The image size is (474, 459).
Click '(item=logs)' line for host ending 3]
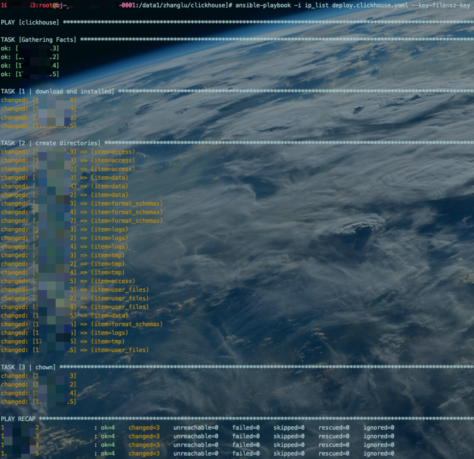point(65,229)
